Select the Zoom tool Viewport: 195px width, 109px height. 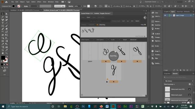click(x=6, y=53)
